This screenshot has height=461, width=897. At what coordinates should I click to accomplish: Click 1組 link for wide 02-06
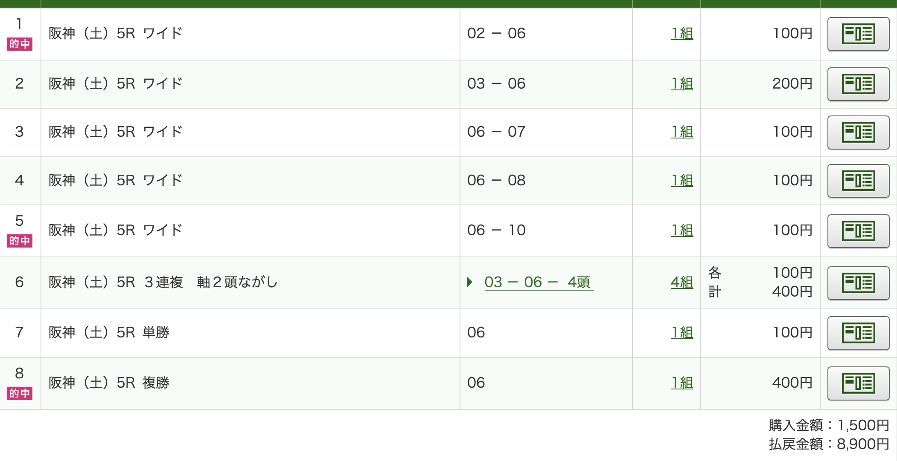point(682,33)
